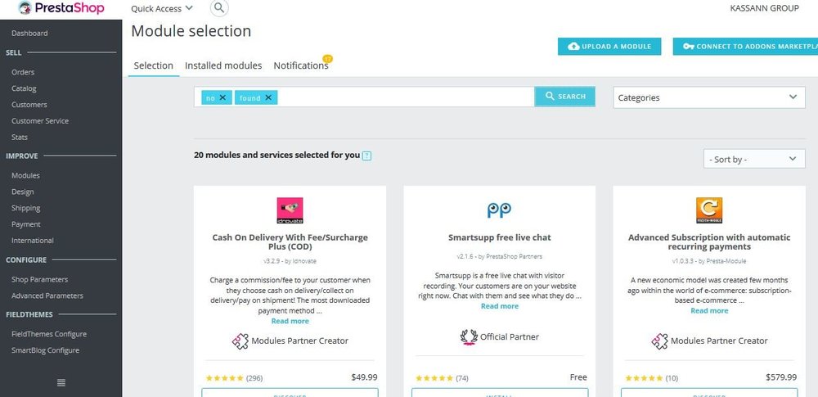
Task: Expand the Categories dropdown
Action: [x=707, y=97]
